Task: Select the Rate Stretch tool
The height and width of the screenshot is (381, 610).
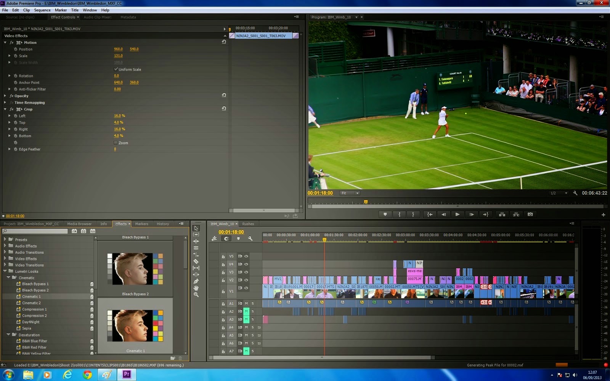Action: pyautogui.click(x=196, y=255)
